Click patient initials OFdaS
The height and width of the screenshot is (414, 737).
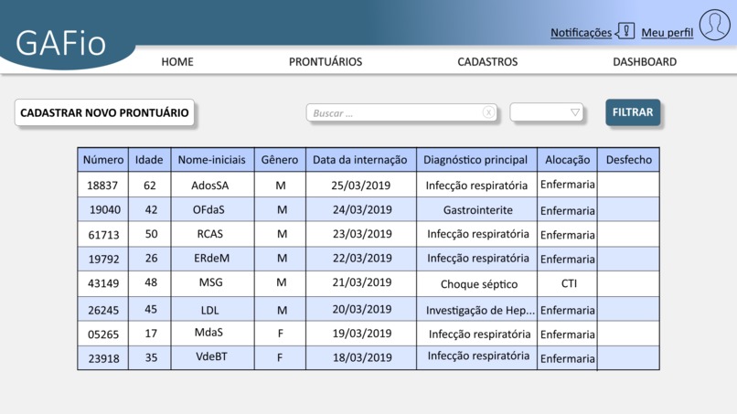(208, 209)
